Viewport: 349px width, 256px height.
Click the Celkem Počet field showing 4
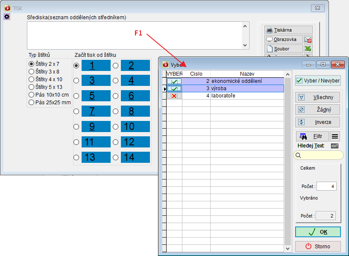point(326,186)
